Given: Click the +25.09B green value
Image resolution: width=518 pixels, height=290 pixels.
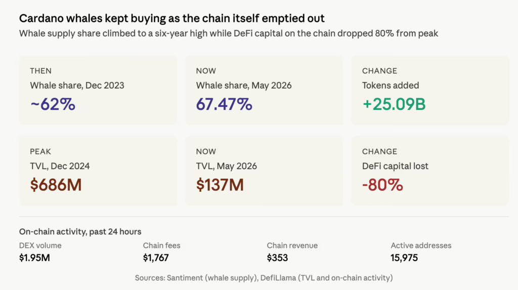Looking at the screenshot, I should [x=394, y=104].
